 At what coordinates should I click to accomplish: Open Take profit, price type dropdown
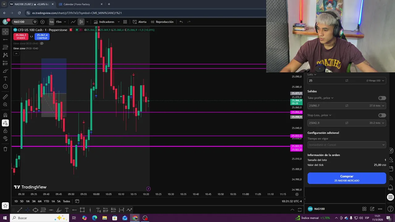coord(320,98)
